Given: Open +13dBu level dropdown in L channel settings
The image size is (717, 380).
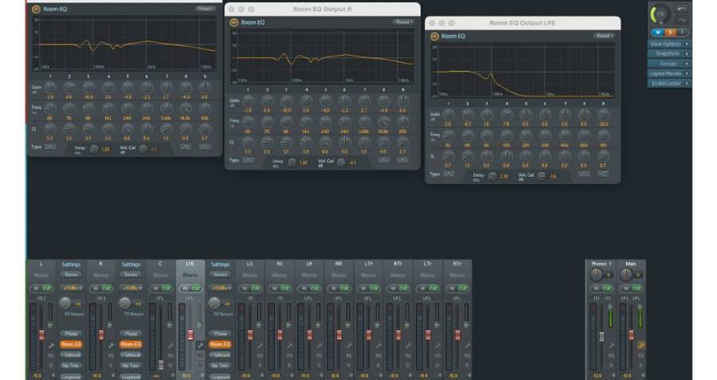Looking at the screenshot, I should (x=71, y=288).
